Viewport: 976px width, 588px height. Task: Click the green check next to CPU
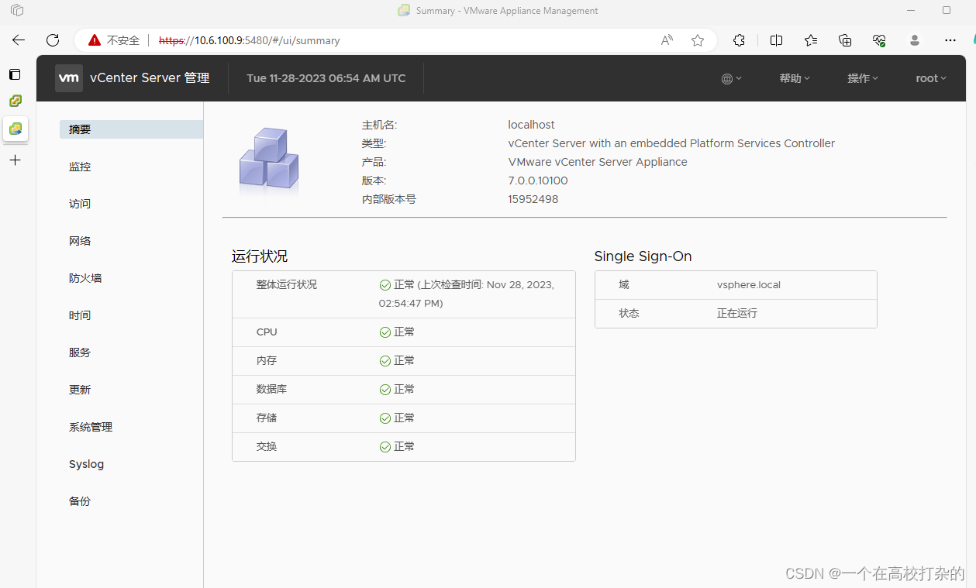(385, 332)
